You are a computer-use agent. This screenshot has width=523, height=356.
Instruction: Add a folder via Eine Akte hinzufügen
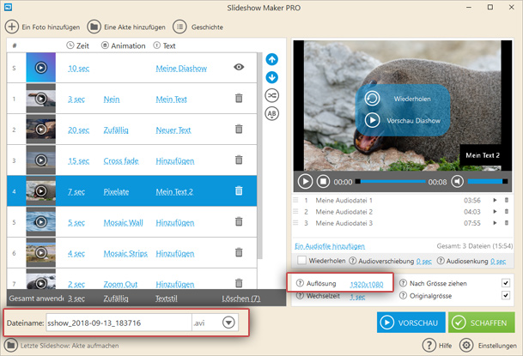[x=94, y=27]
